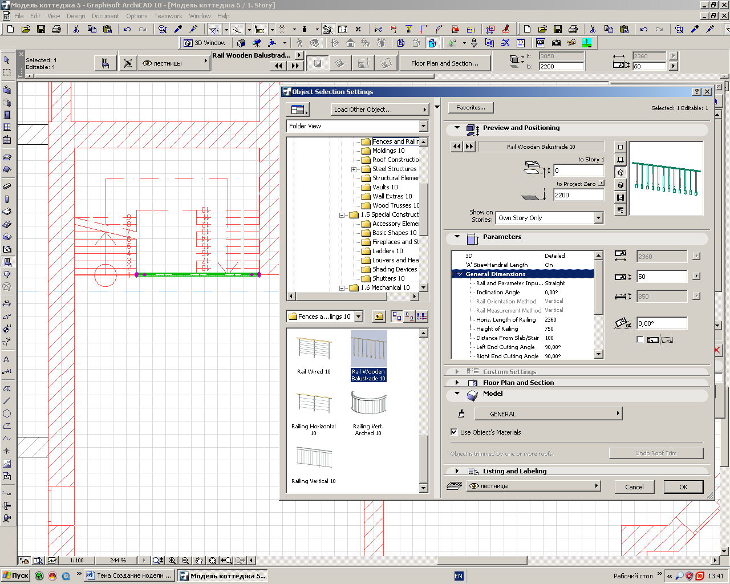
Task: Toggle the Use Object's Materials checkbox
Action: point(455,432)
